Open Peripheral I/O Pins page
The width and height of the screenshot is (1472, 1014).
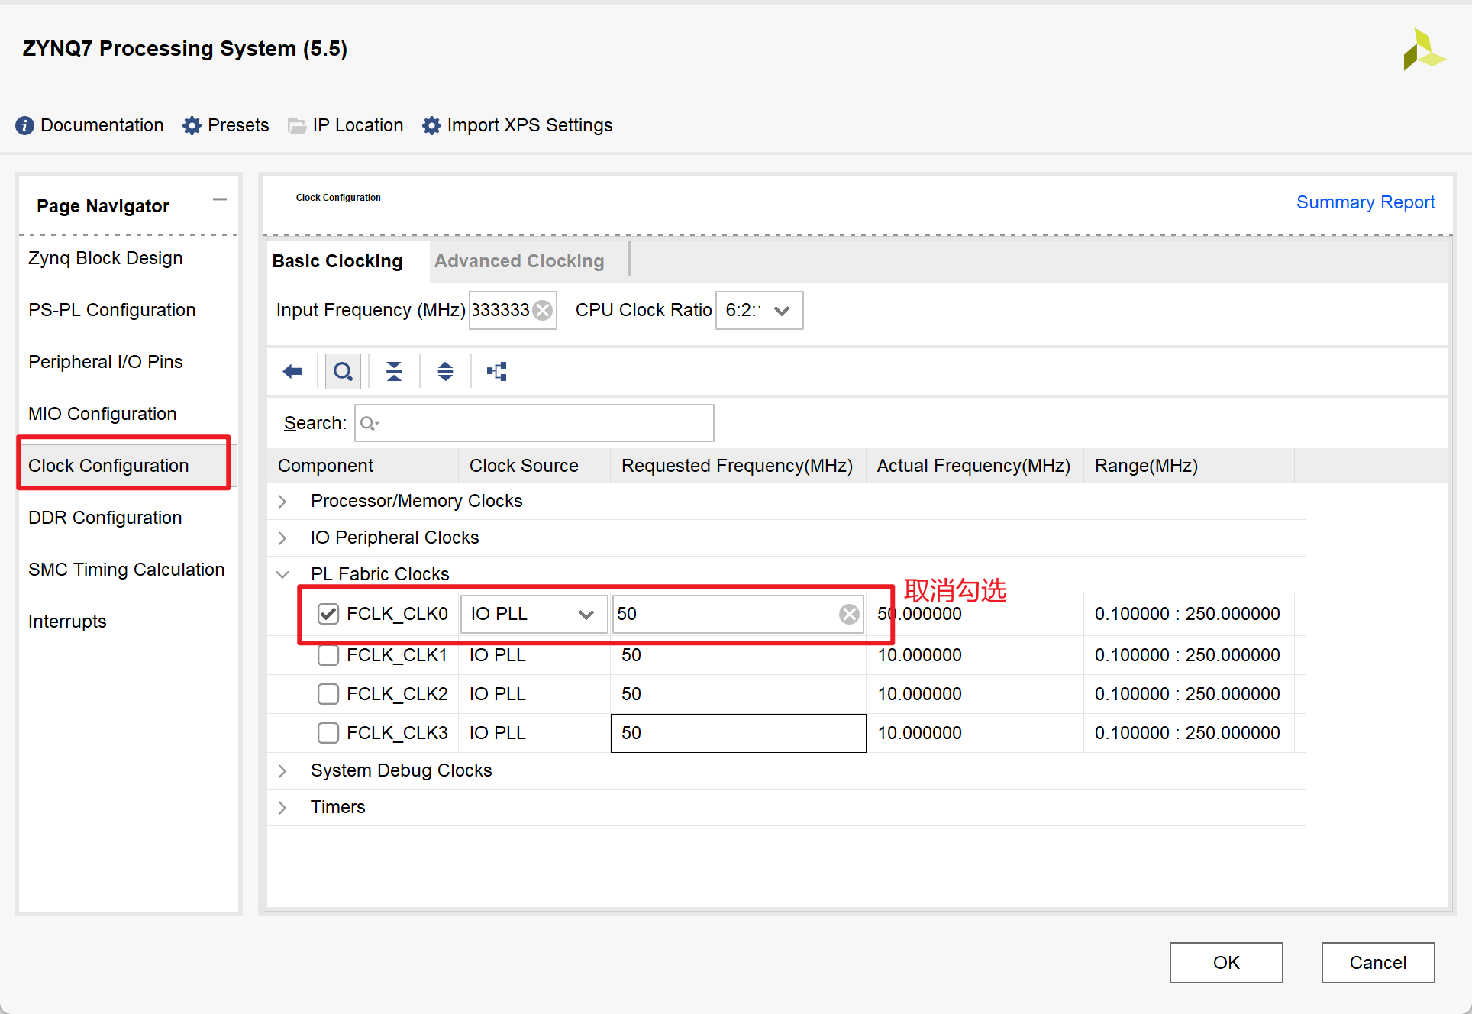point(105,362)
